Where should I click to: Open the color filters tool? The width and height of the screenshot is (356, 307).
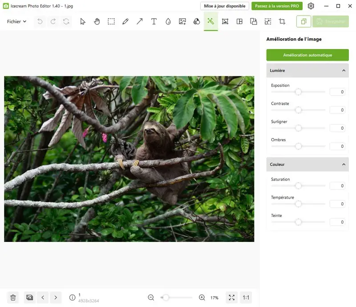pyautogui.click(x=197, y=21)
